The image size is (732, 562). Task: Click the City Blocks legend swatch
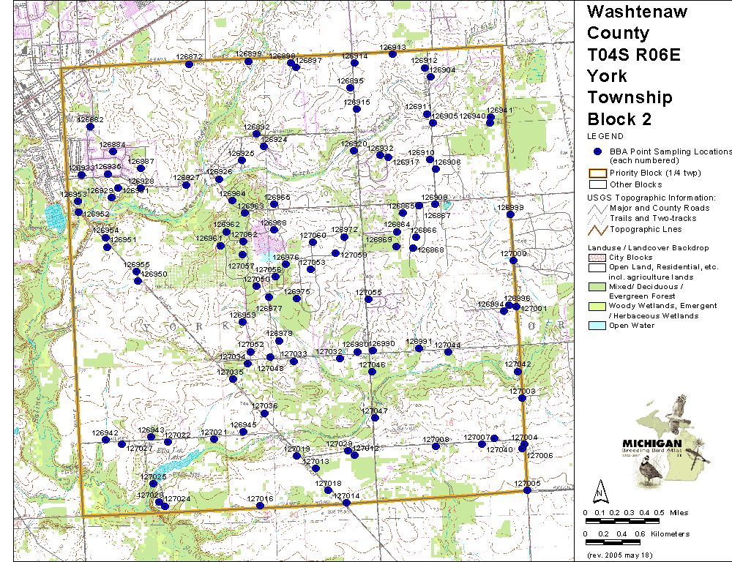click(x=597, y=258)
